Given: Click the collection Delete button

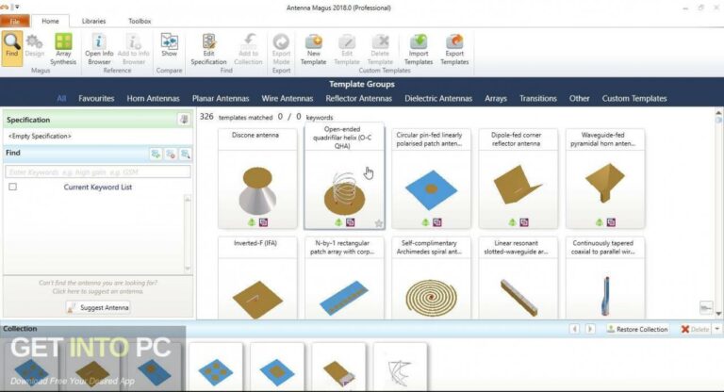Looking at the screenshot, I should [695, 329].
